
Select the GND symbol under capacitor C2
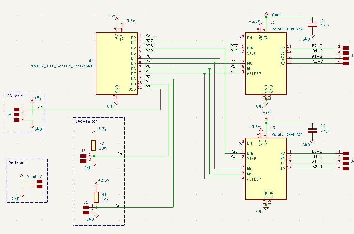click(x=312, y=142)
